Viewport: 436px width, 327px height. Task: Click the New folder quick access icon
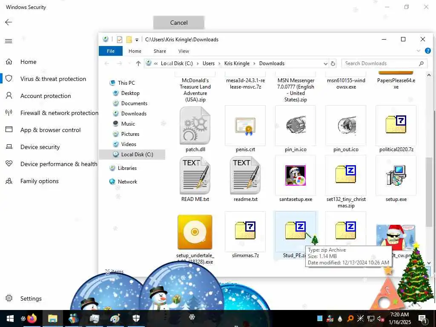[x=129, y=40]
